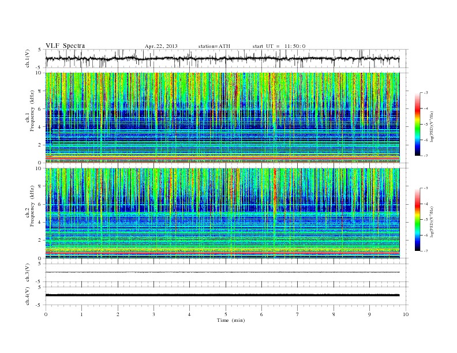Screen dimensions: 457x353
Task: Click the ch.1 color bar 'log(PSD)(V²/Hz)' label
Action: click(x=432, y=126)
